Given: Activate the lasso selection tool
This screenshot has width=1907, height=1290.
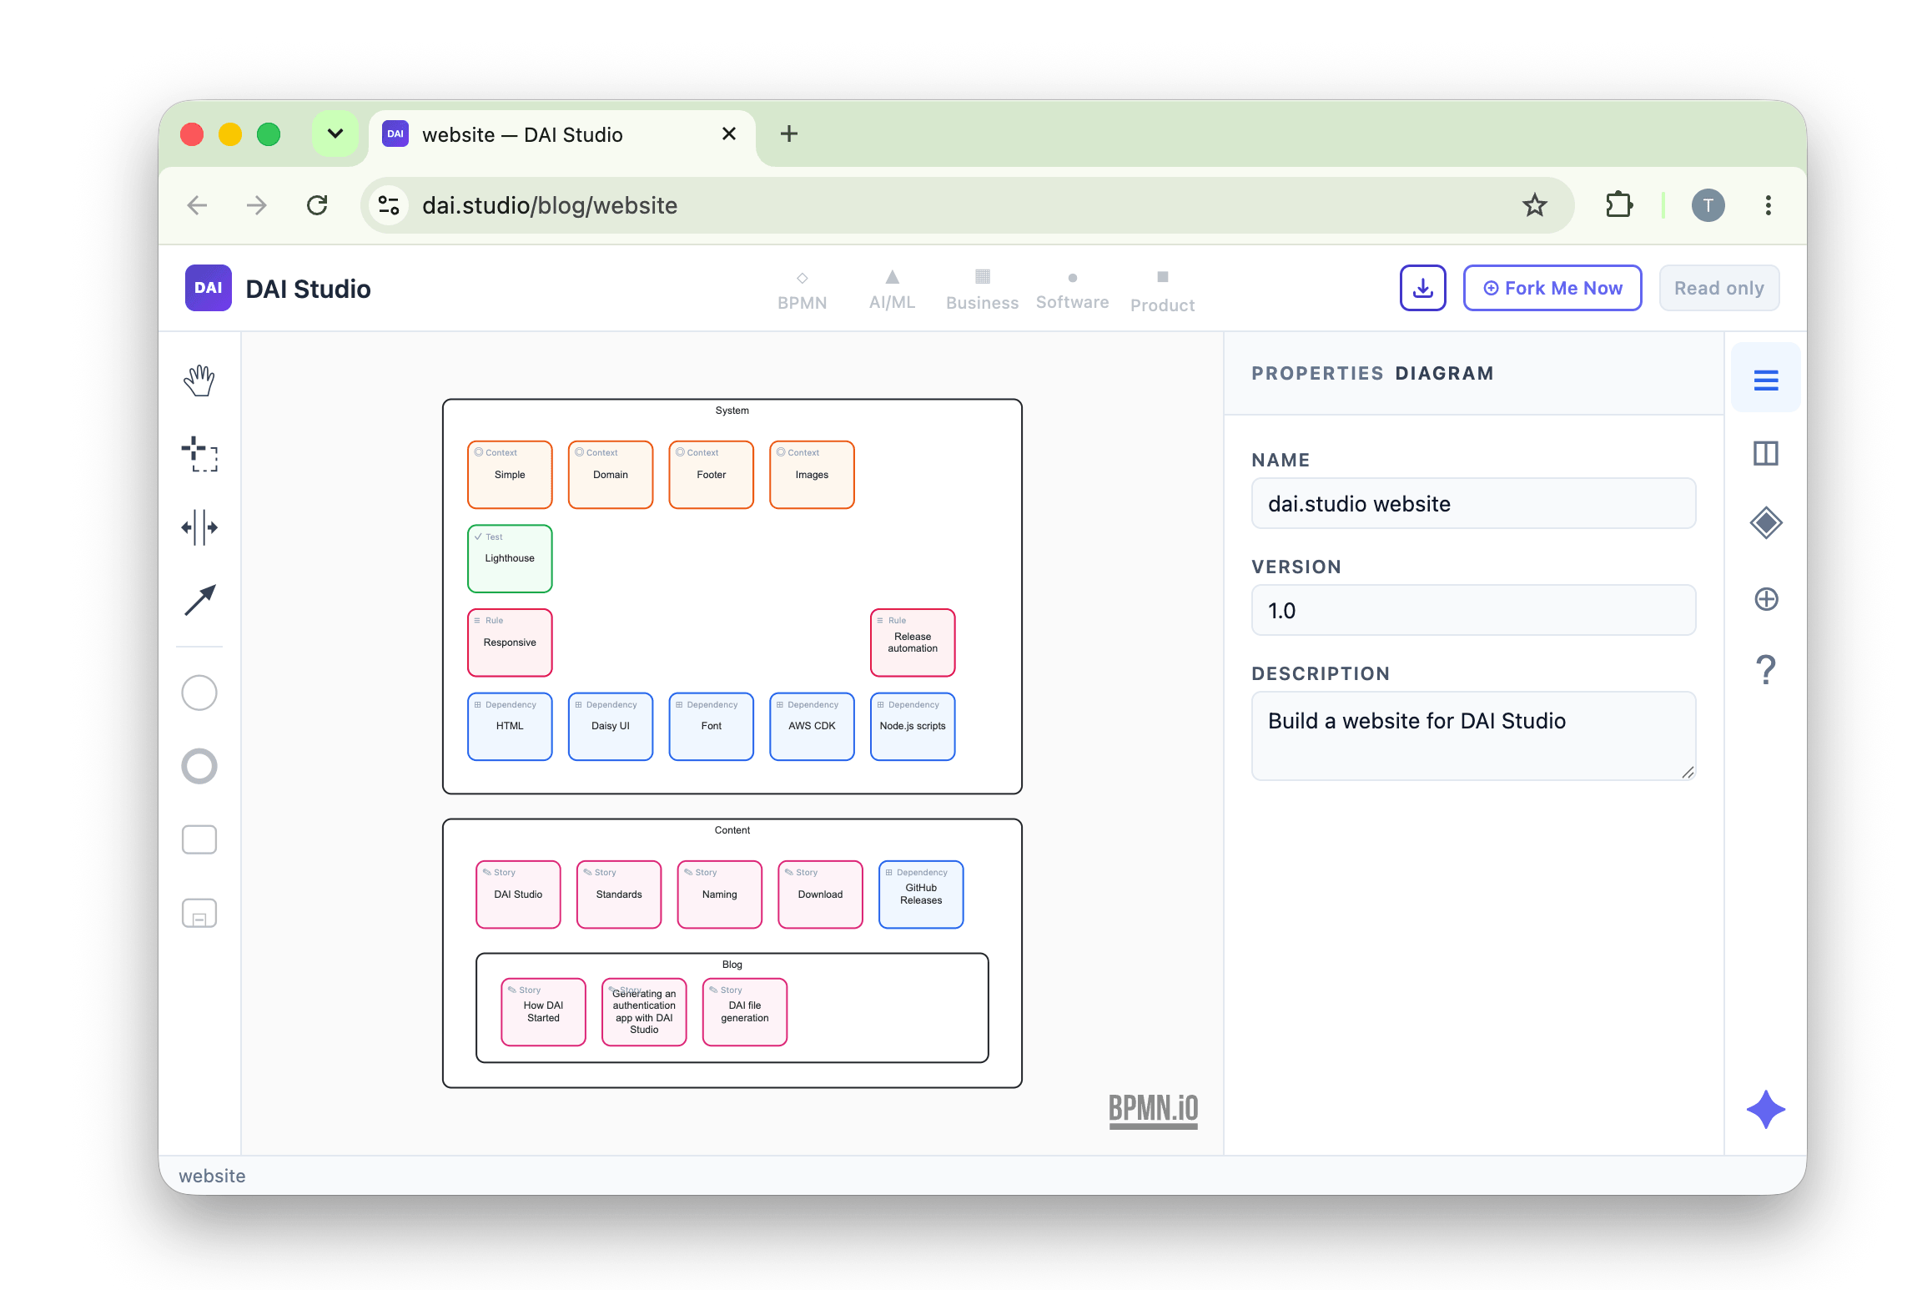Looking at the screenshot, I should 199,454.
